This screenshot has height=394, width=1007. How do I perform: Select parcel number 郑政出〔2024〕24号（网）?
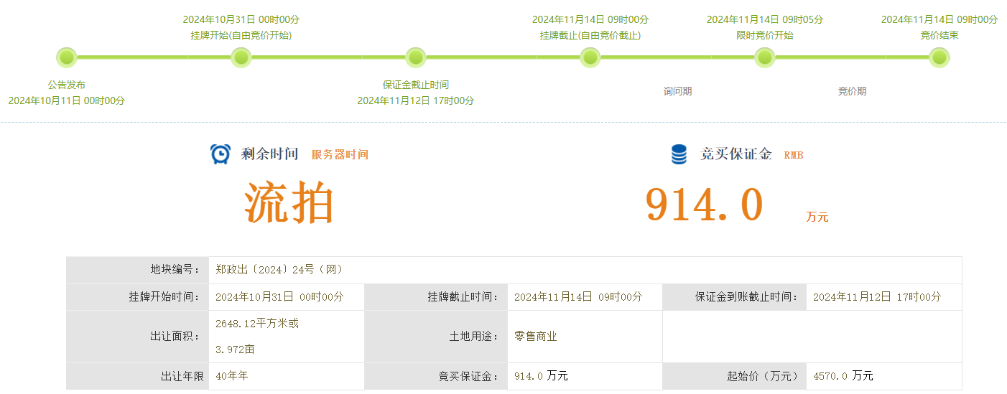(x=280, y=270)
